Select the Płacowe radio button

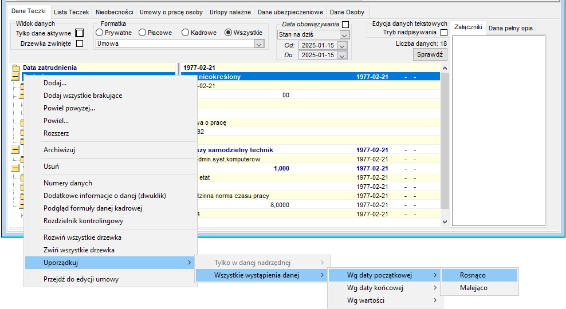point(142,33)
